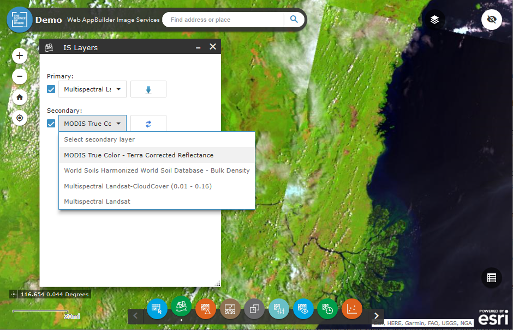Open the brown profile widget

coord(230,308)
